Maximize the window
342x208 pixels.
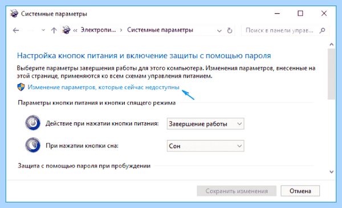tap(300, 14)
